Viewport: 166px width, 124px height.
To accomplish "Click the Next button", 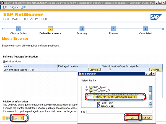I will point(18,118).
